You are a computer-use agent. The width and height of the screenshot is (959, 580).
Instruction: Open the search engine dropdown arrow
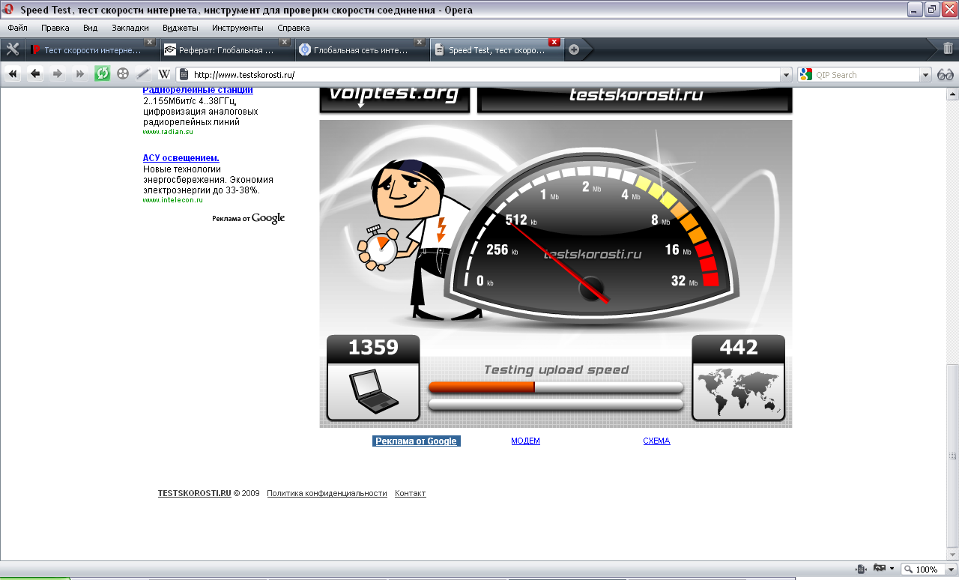point(925,75)
